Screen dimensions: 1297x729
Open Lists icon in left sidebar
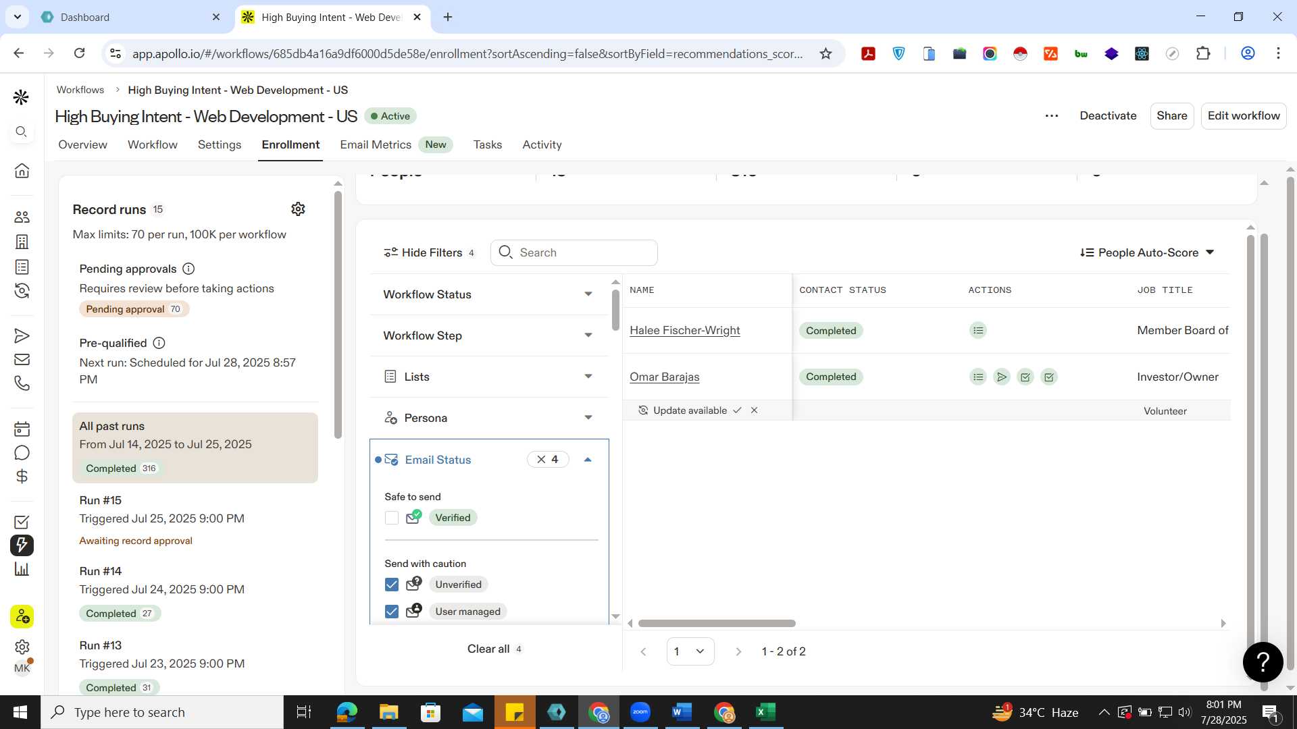tap(22, 267)
